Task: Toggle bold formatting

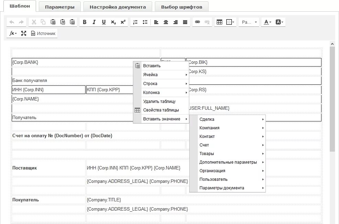Action: [84, 22]
